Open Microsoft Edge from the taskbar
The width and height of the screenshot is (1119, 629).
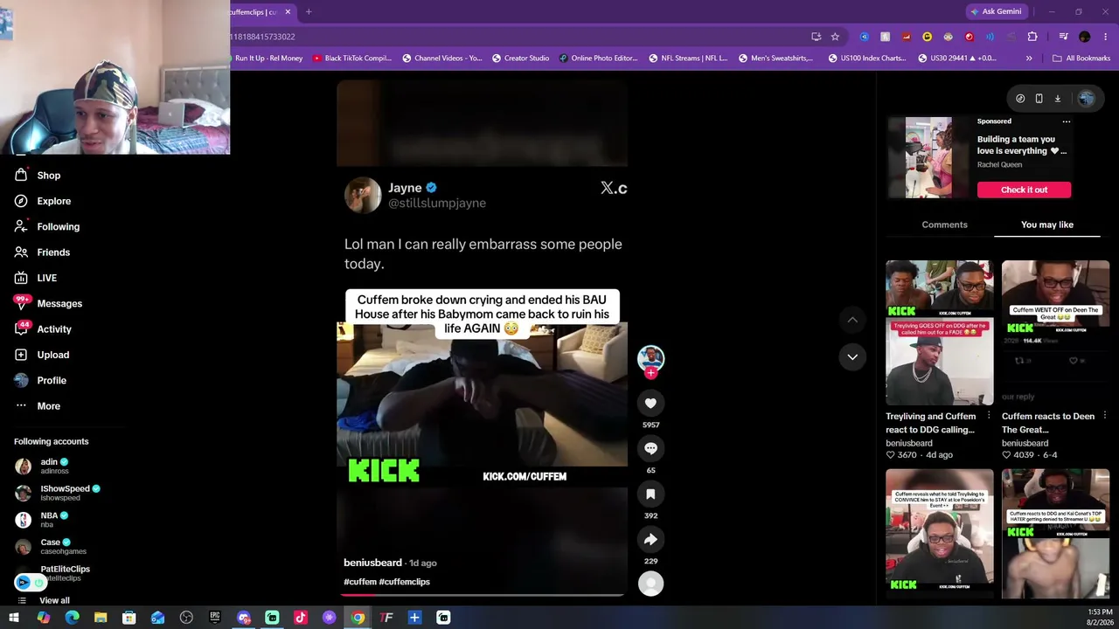(72, 618)
